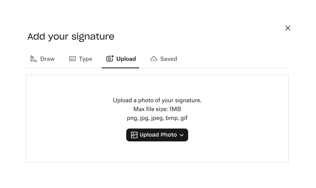Click the Add your signature dialog title
The image size is (316, 188).
(x=71, y=36)
